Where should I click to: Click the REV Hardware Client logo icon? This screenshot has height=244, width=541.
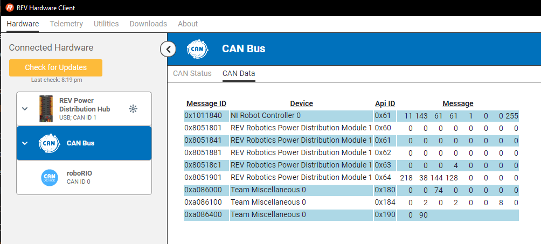pos(9,8)
